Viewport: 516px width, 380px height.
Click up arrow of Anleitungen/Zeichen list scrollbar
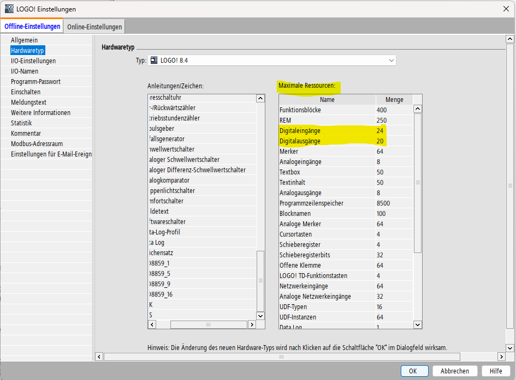coord(260,99)
